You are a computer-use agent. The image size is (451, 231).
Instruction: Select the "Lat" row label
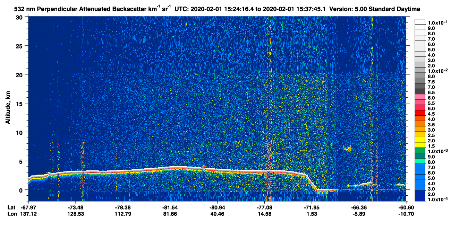tap(11, 207)
